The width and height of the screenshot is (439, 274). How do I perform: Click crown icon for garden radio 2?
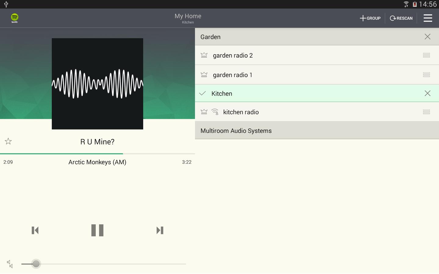pyautogui.click(x=204, y=55)
